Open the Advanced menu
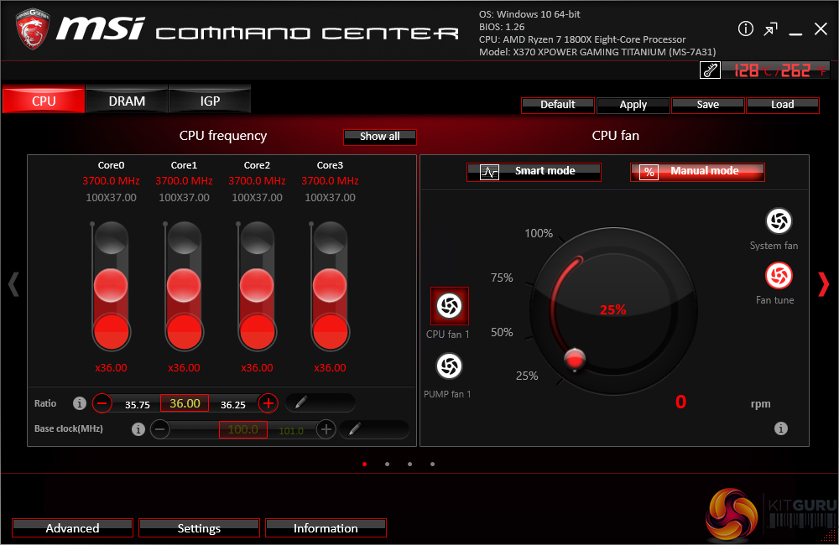This screenshot has width=839, height=545. click(x=72, y=528)
